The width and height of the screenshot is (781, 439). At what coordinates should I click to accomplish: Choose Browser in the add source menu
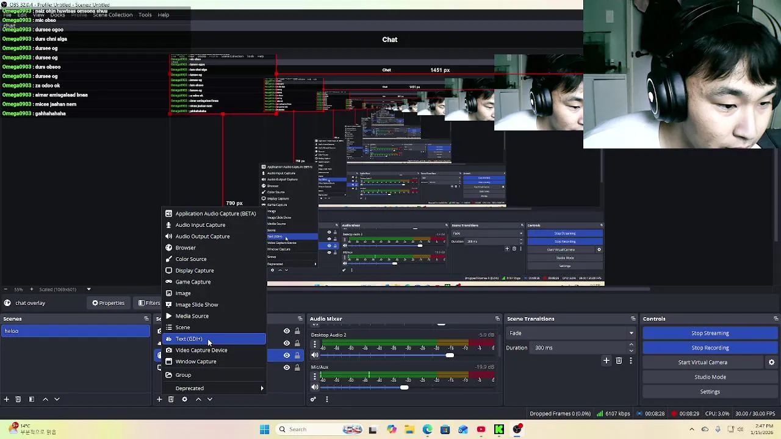[214, 248]
